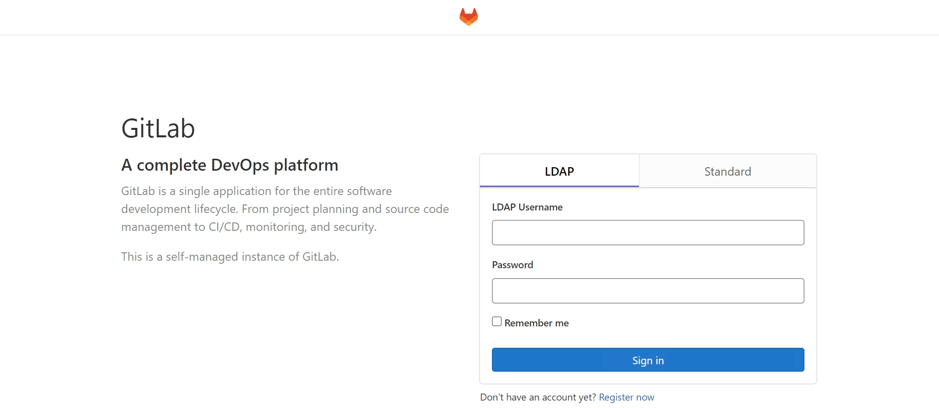This screenshot has height=408, width=939.
Task: Click the LDAP Username field label
Action: pos(527,207)
